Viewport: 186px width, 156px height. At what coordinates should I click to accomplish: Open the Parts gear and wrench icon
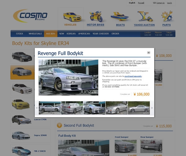167,16
